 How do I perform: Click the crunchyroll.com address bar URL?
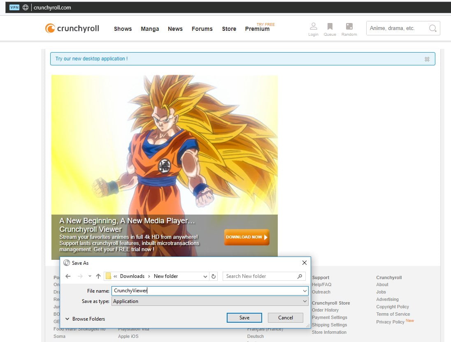coord(52,7)
